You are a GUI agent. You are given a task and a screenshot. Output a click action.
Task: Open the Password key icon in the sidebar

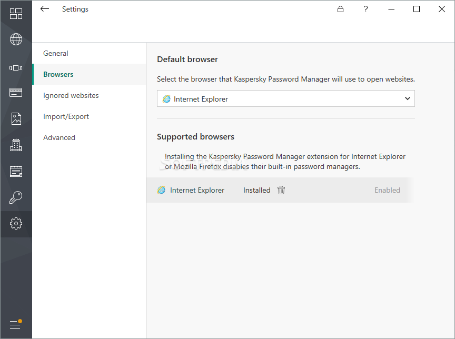click(x=16, y=197)
